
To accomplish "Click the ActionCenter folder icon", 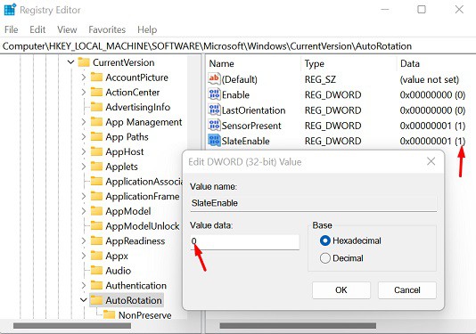I will point(96,92).
